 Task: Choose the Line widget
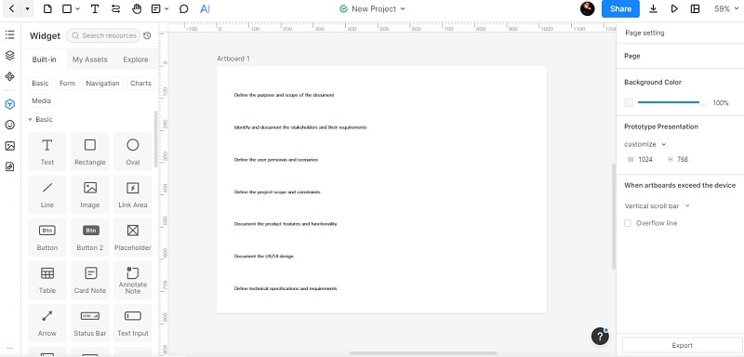click(x=47, y=194)
